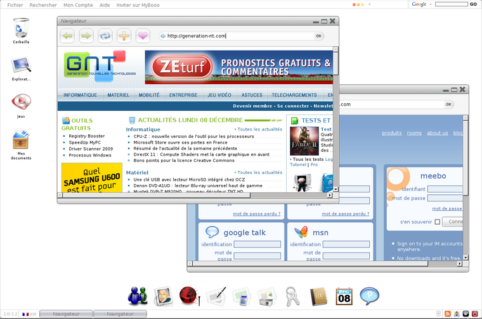Click the msn identification field
The height and width of the screenshot is (319, 482).
(x=346, y=244)
